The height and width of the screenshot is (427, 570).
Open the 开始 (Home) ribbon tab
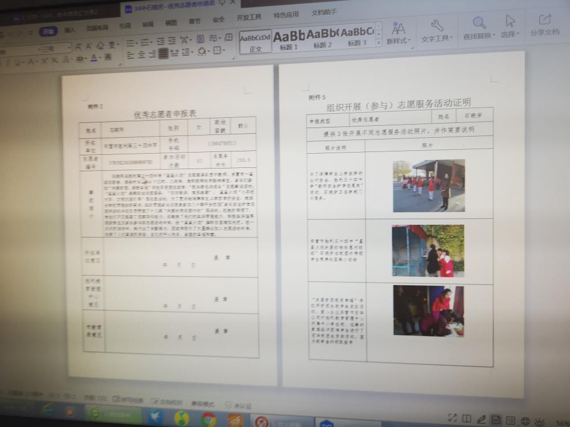click(x=48, y=32)
